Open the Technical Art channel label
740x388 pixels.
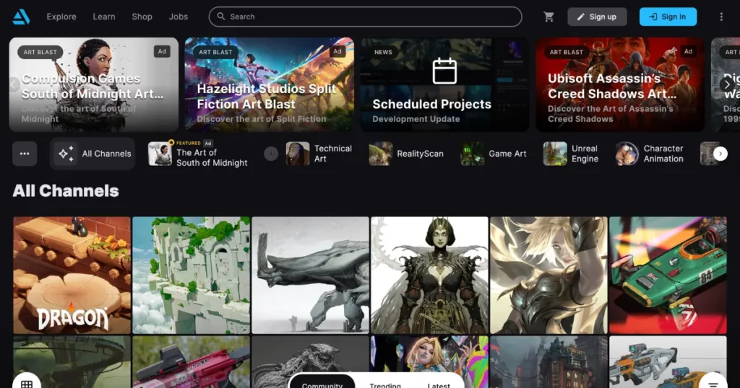pyautogui.click(x=332, y=154)
